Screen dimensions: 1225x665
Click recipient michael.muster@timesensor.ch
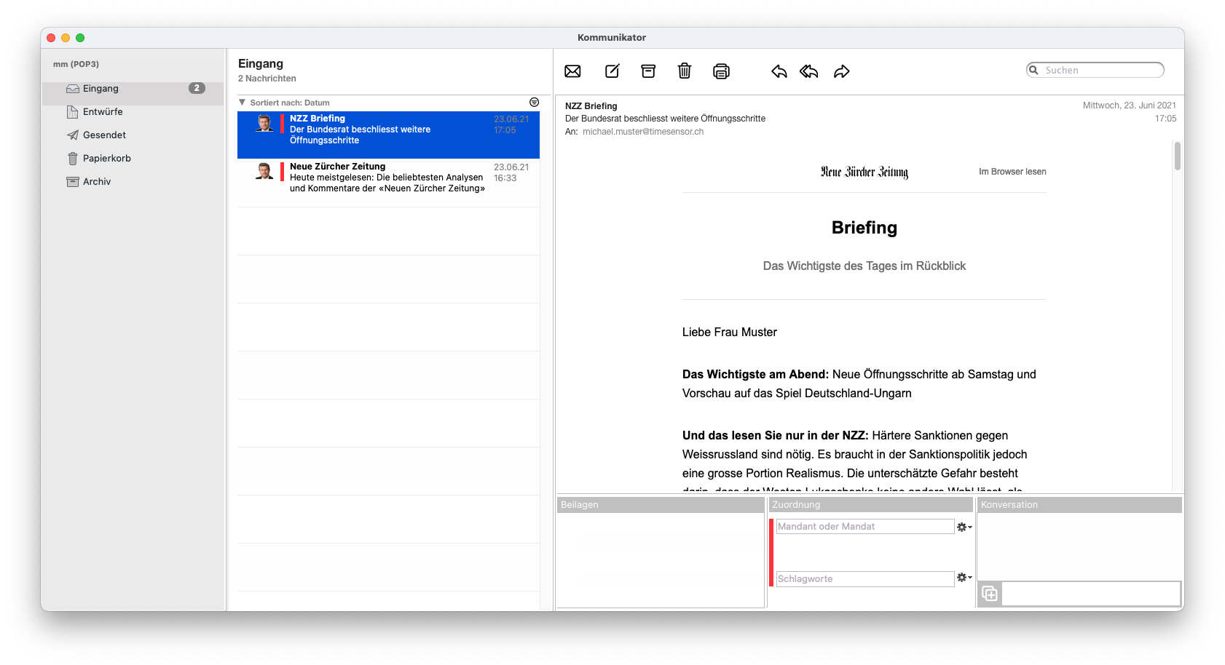[x=643, y=132]
